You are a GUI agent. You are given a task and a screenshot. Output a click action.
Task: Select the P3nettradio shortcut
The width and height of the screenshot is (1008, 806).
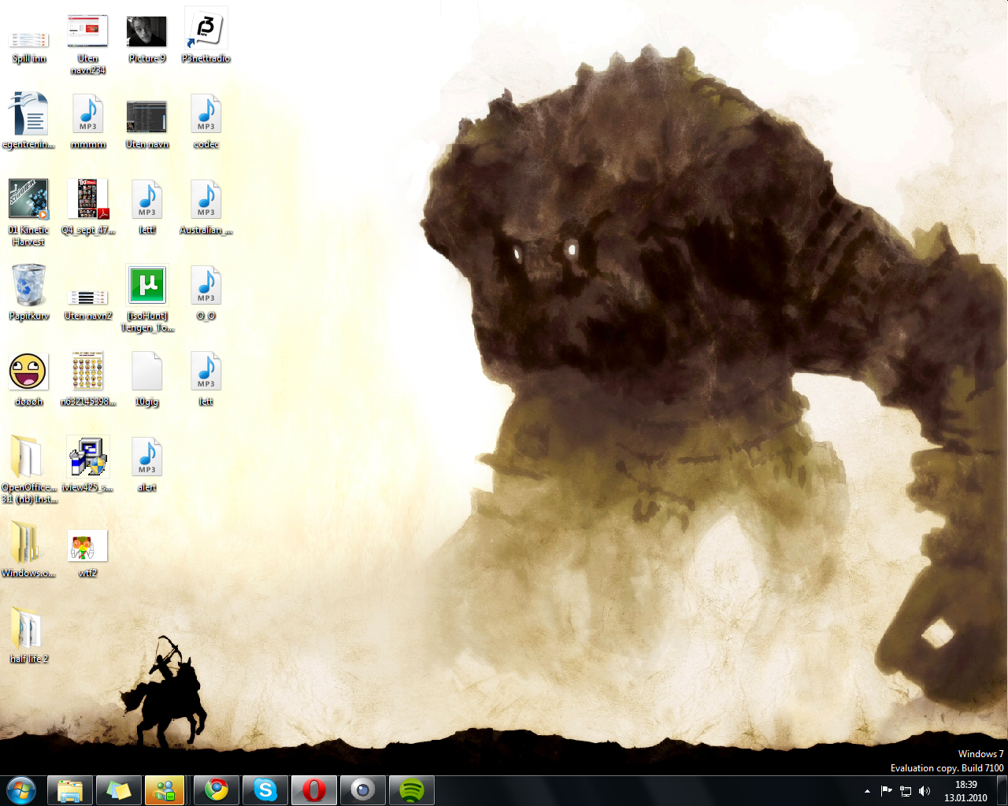(206, 35)
